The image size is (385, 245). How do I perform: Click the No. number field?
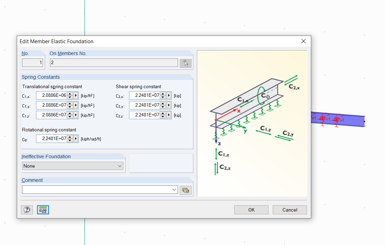coord(33,63)
